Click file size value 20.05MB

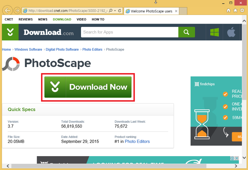tap(16, 142)
